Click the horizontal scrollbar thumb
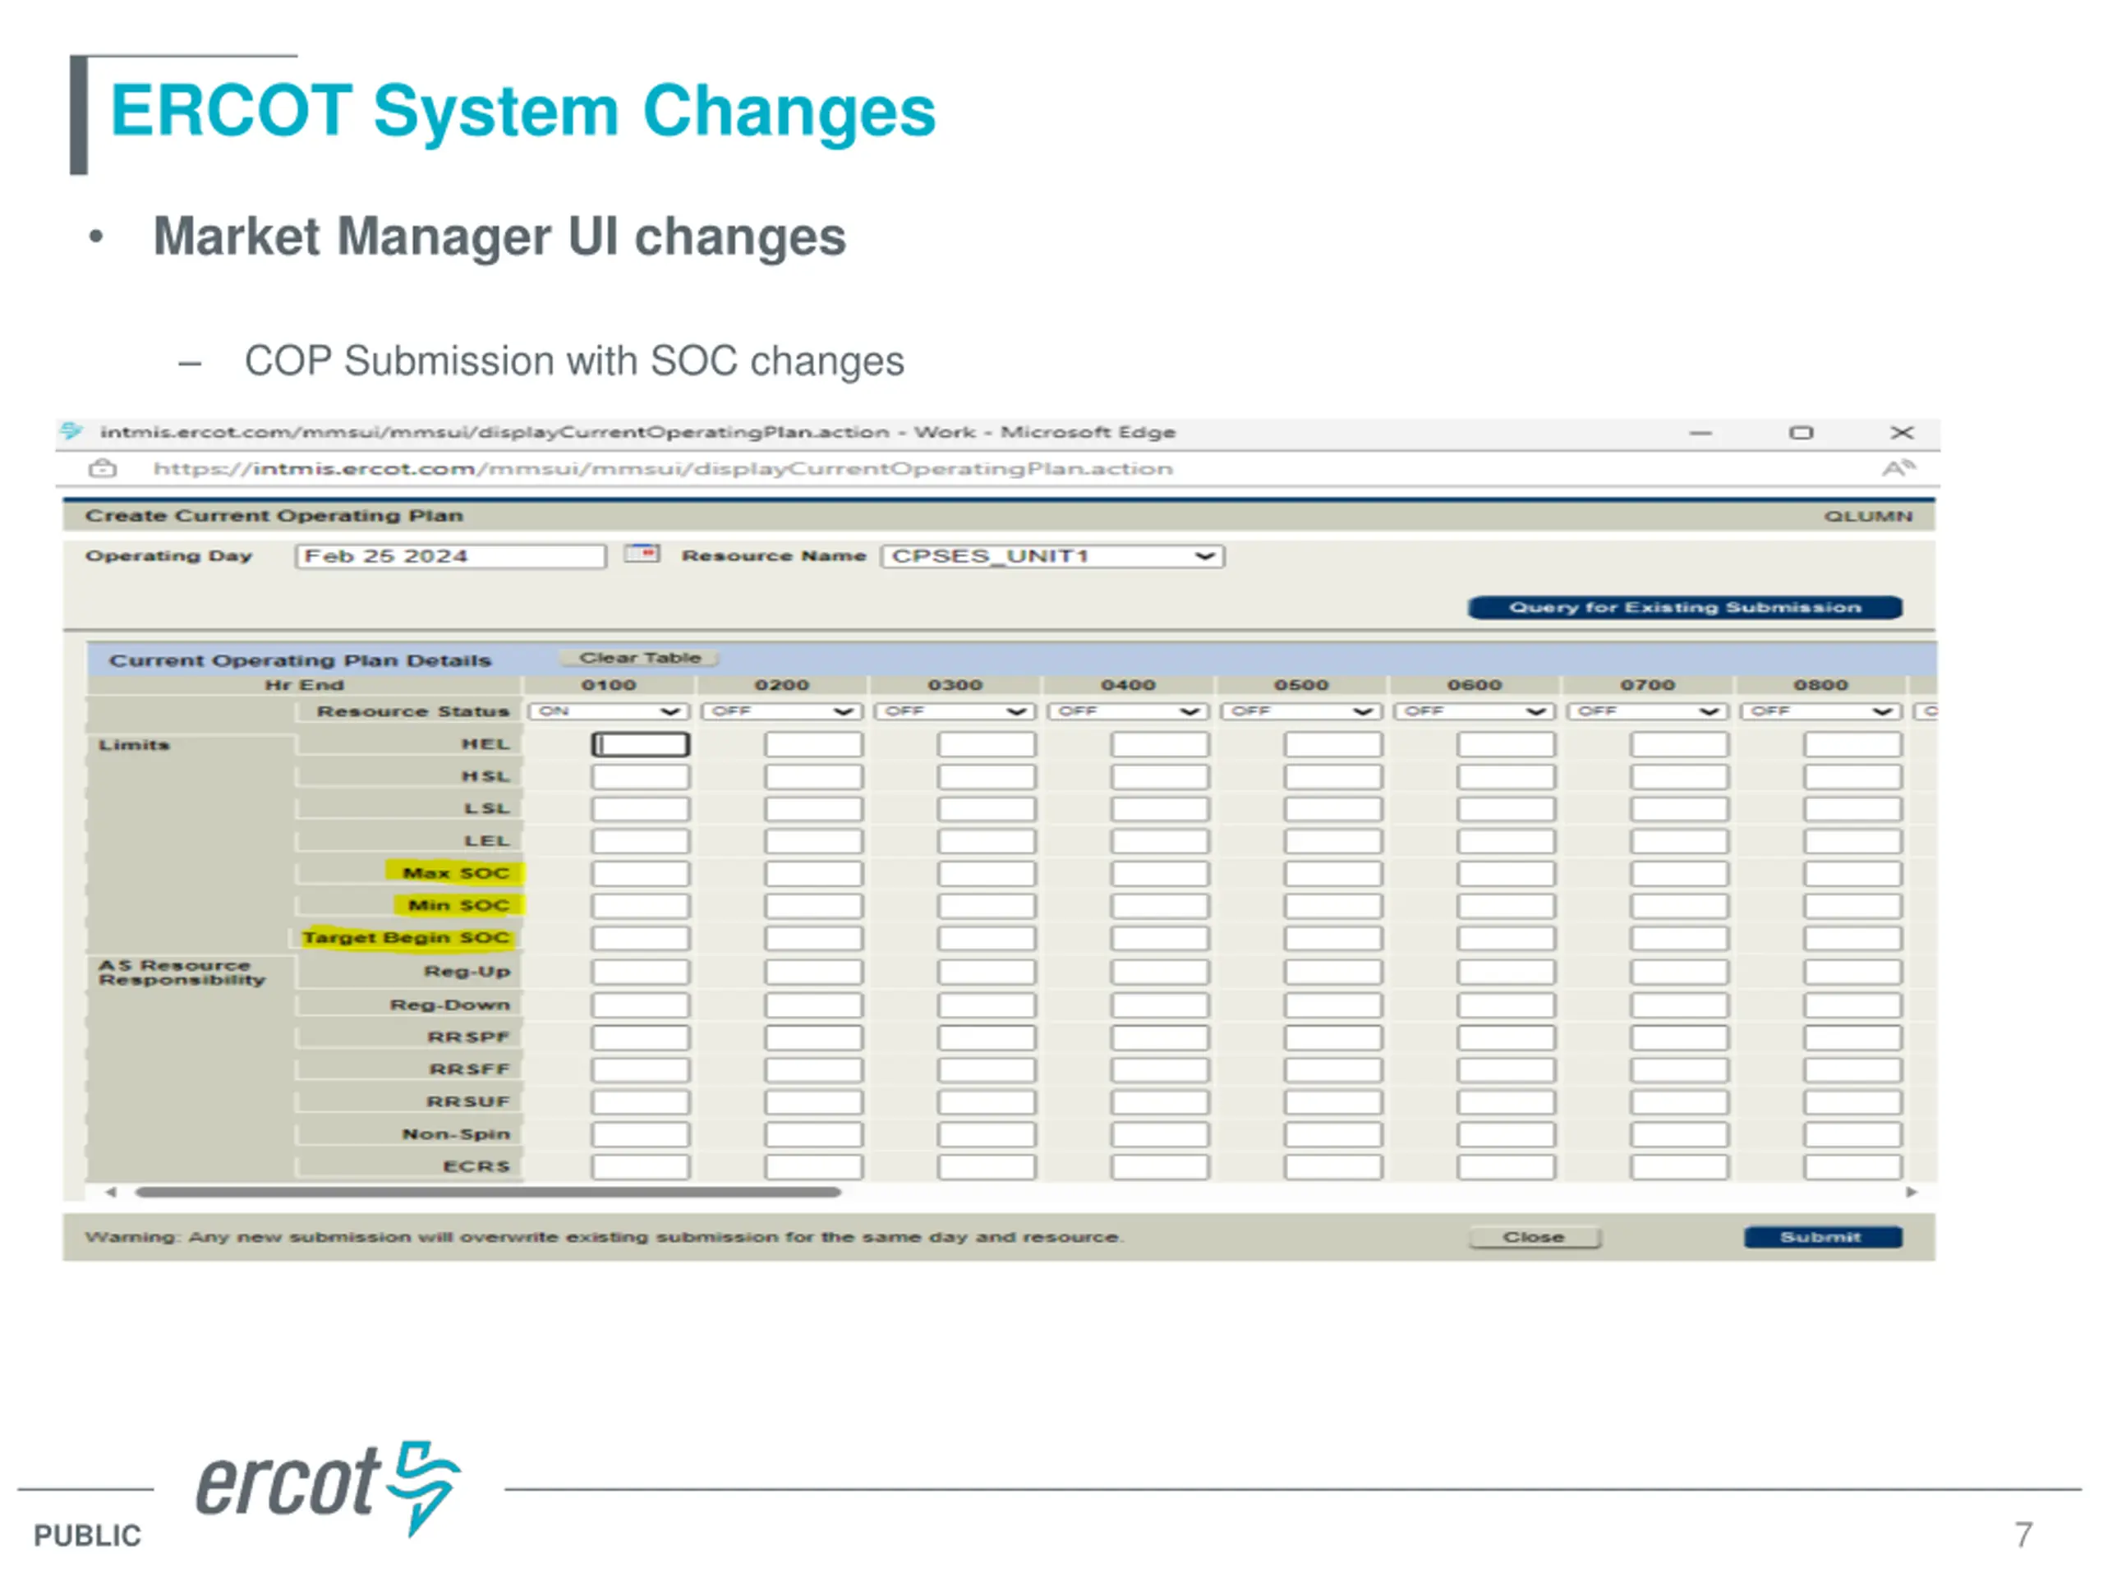Screen dimensions: 2103x1577 point(488,1192)
